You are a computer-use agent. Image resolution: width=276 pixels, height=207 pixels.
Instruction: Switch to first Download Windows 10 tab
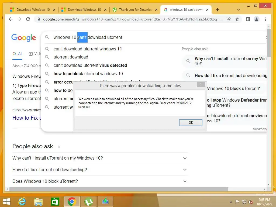point(33,10)
